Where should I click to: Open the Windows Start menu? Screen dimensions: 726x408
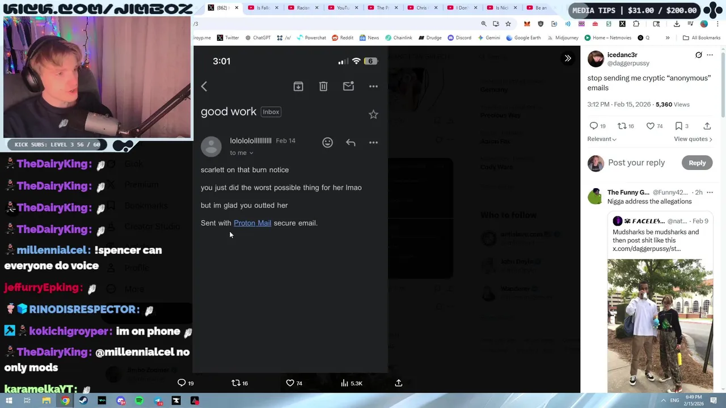point(9,401)
